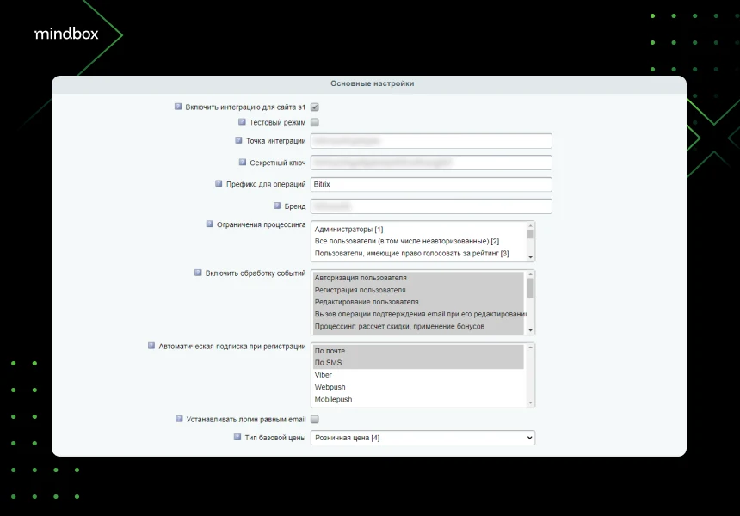740x516 pixels.
Task: Click help icon beside Бренд label
Action: click(x=277, y=206)
